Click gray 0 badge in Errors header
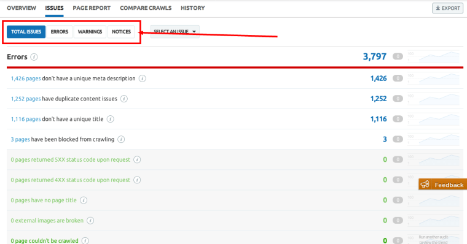The width and height of the screenshot is (467, 244). click(x=398, y=56)
